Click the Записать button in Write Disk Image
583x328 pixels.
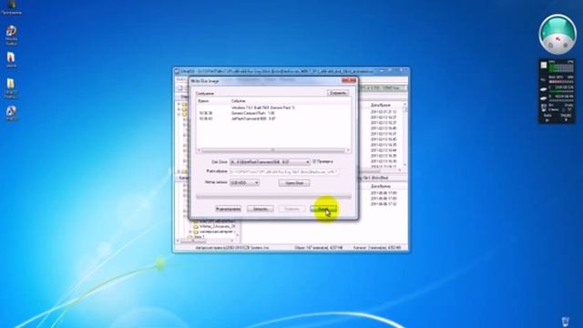[261, 209]
